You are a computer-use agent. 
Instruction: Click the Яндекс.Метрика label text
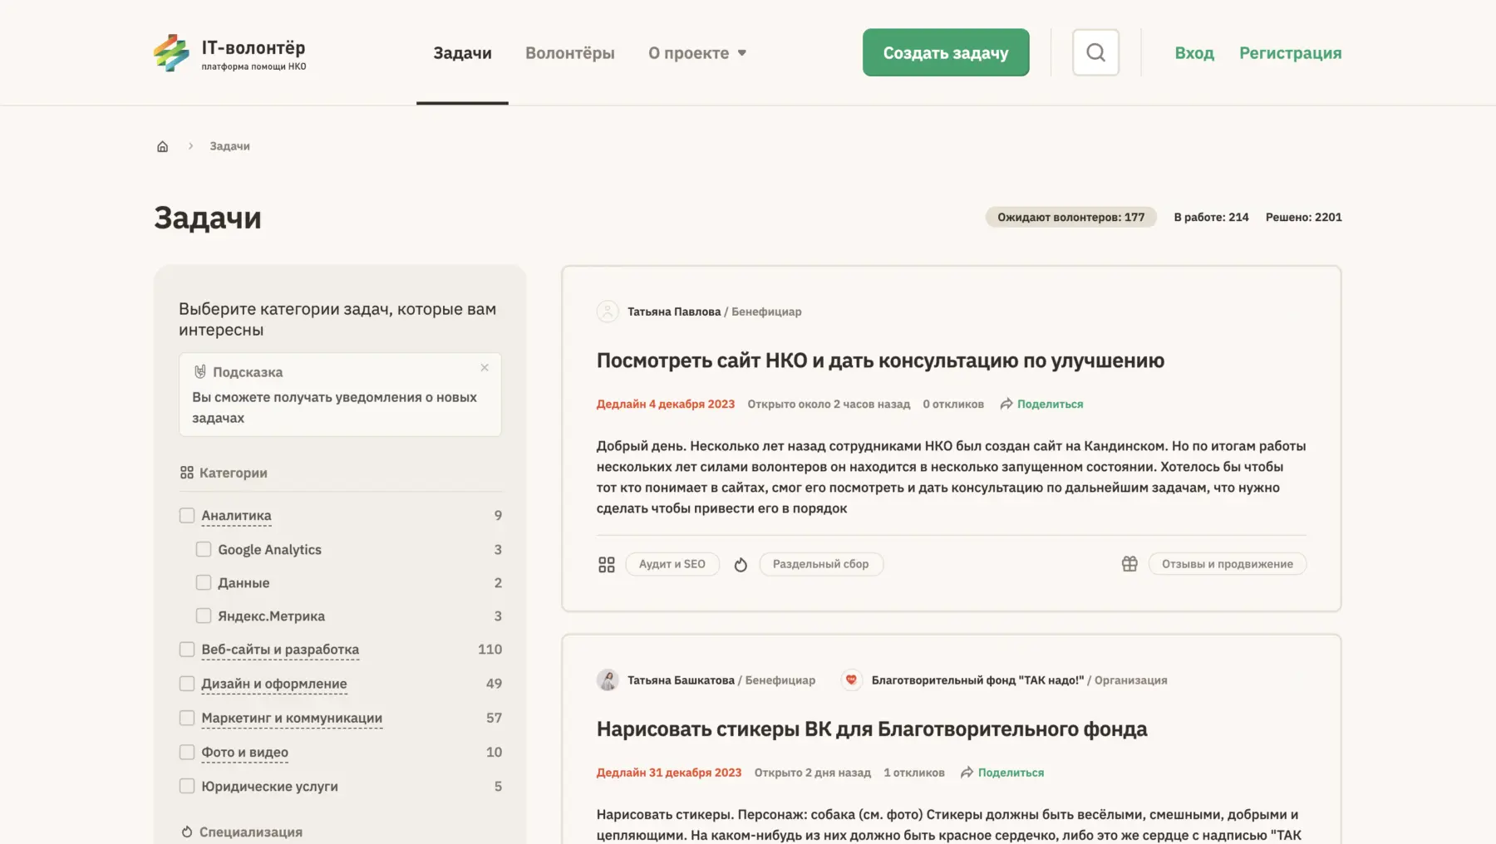click(x=271, y=616)
